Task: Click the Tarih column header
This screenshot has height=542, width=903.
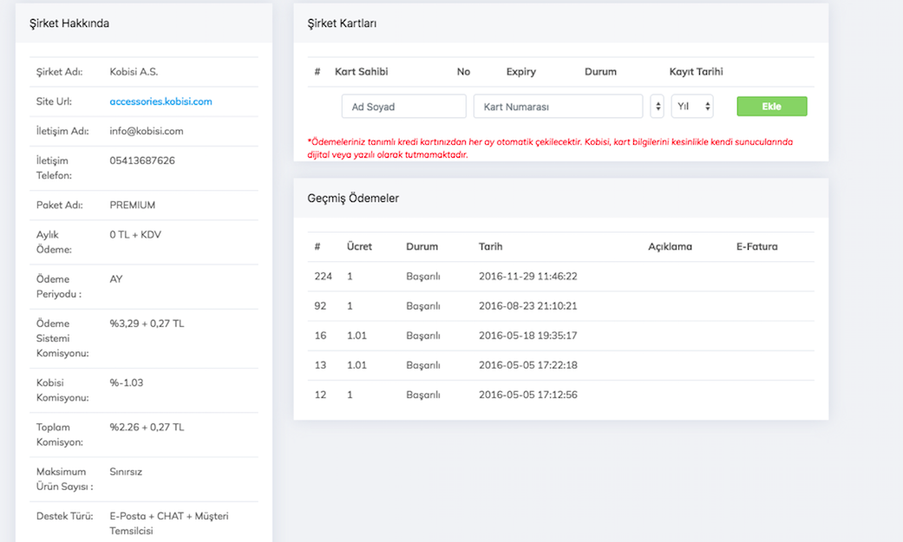Action: pos(490,246)
